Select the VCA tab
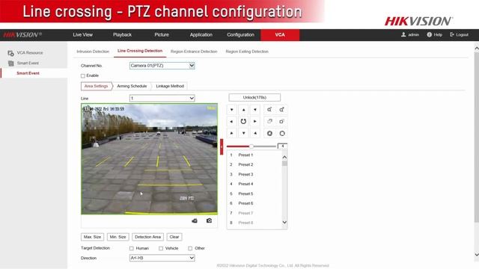 pos(280,35)
